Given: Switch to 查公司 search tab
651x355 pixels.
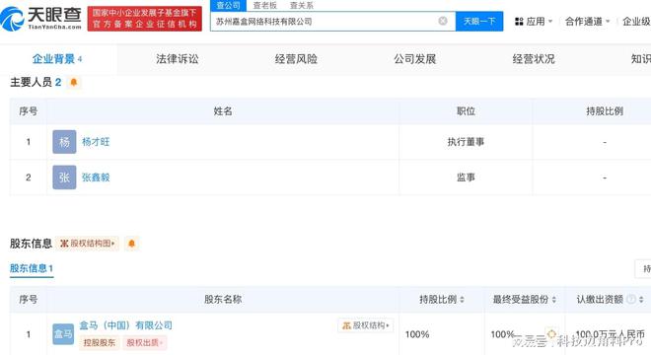Looking at the screenshot, I should coord(229,5).
